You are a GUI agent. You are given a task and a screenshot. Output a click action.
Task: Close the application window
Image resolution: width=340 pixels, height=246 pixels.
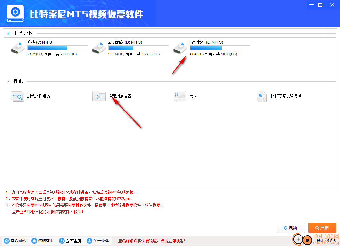332,5
